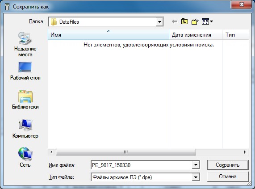This screenshot has height=189, width=255.
Task: Expand the Тип файла dropdown arrow
Action: point(196,177)
